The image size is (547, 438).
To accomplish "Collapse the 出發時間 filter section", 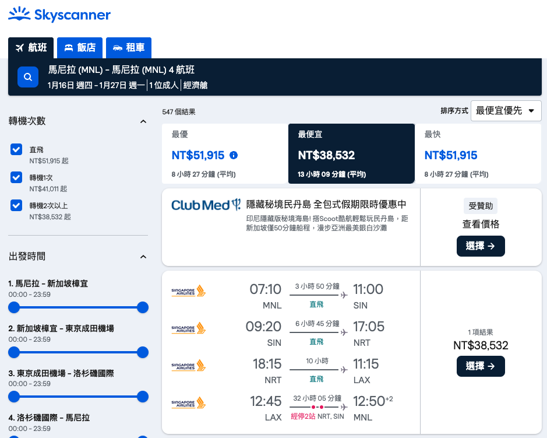I will point(143,257).
